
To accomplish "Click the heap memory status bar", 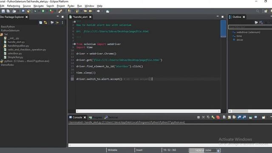I will (203, 150).
